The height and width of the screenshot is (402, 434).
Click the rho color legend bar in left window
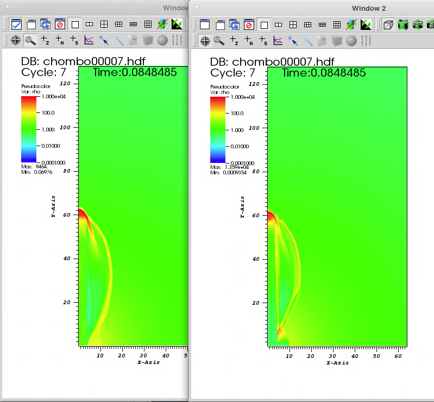coord(29,129)
